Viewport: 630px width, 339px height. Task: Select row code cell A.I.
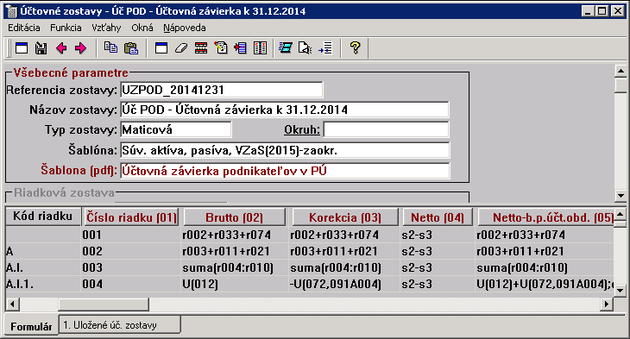tap(42, 267)
